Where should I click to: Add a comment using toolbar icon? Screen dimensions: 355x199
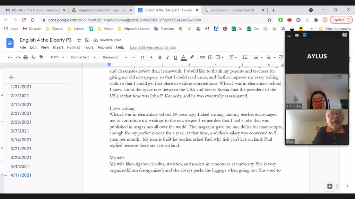(x=210, y=57)
